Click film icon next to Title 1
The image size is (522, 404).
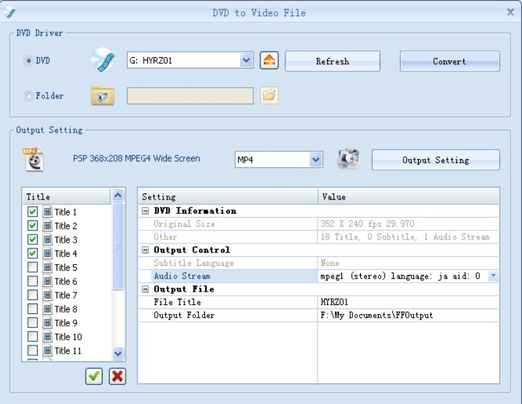47,211
